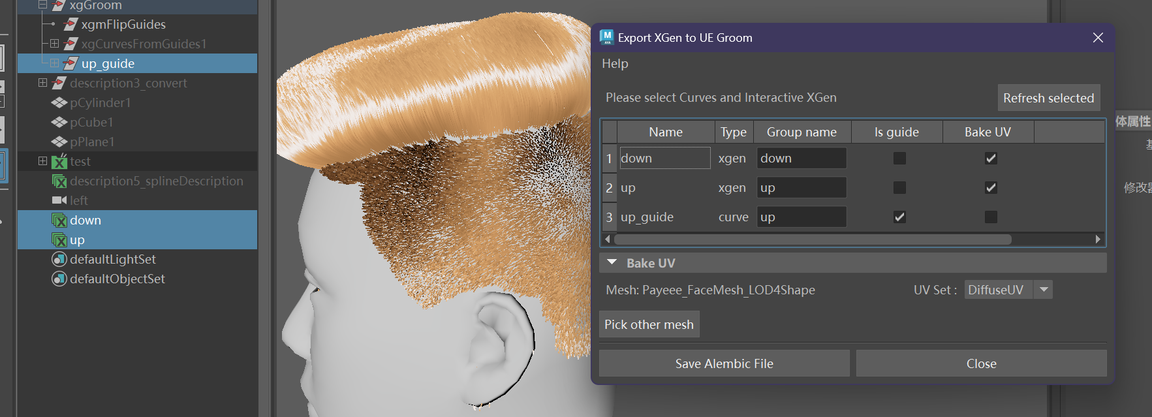1152x417 pixels.
Task: Click the 'up_guide' name cell in table
Action: (664, 217)
